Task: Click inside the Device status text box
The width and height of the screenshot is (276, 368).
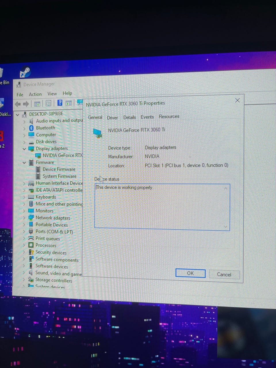Action: click(162, 207)
